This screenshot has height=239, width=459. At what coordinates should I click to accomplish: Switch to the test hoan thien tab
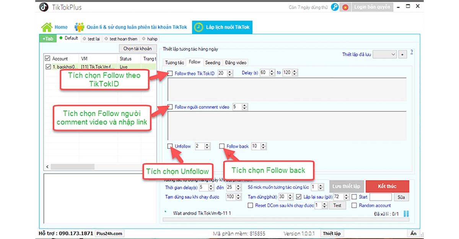(x=121, y=39)
